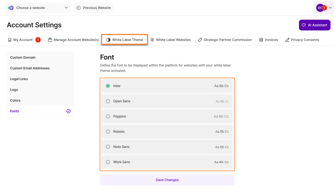Click the pencil icon beside Privacy Consents

[287, 40]
